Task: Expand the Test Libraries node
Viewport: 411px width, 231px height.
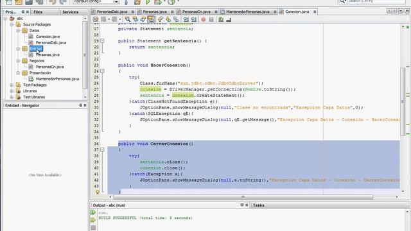Action: 12,97
